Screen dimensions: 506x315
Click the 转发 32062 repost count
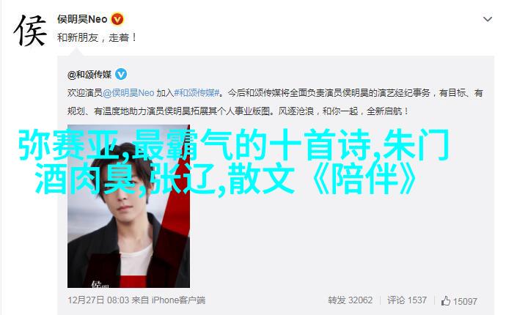pyautogui.click(x=350, y=300)
